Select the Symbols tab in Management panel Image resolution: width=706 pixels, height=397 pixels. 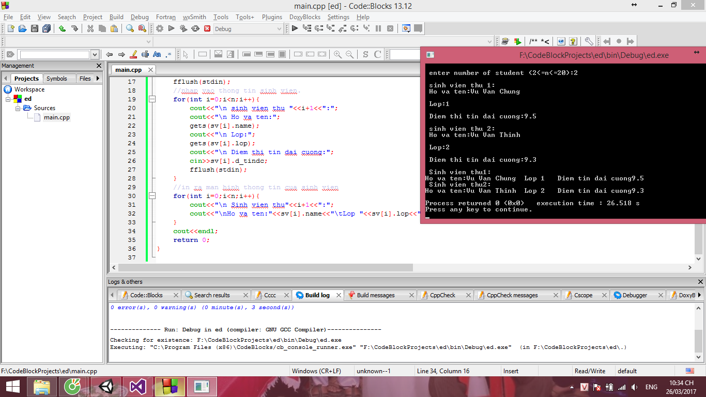pyautogui.click(x=57, y=79)
